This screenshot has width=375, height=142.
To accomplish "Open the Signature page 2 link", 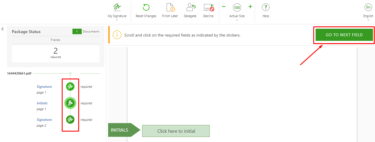I will [x=44, y=119].
